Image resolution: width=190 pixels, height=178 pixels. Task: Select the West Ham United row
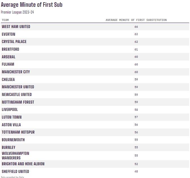[16, 27]
